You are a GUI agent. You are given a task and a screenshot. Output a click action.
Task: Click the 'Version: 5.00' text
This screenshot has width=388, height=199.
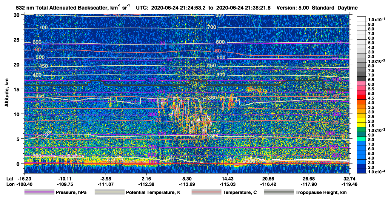point(293,8)
